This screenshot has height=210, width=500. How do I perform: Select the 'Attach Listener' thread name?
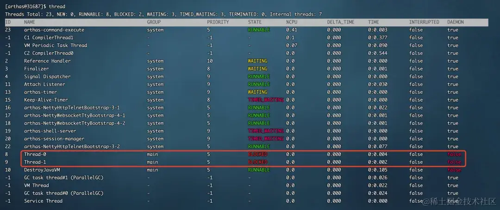click(x=44, y=84)
